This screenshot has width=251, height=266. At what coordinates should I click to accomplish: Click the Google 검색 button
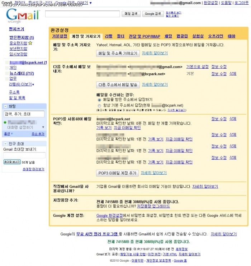point(153,14)
